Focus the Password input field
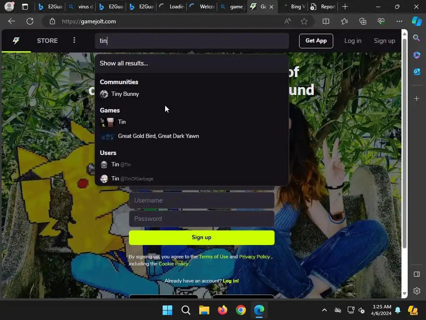426x320 pixels. pyautogui.click(x=202, y=219)
